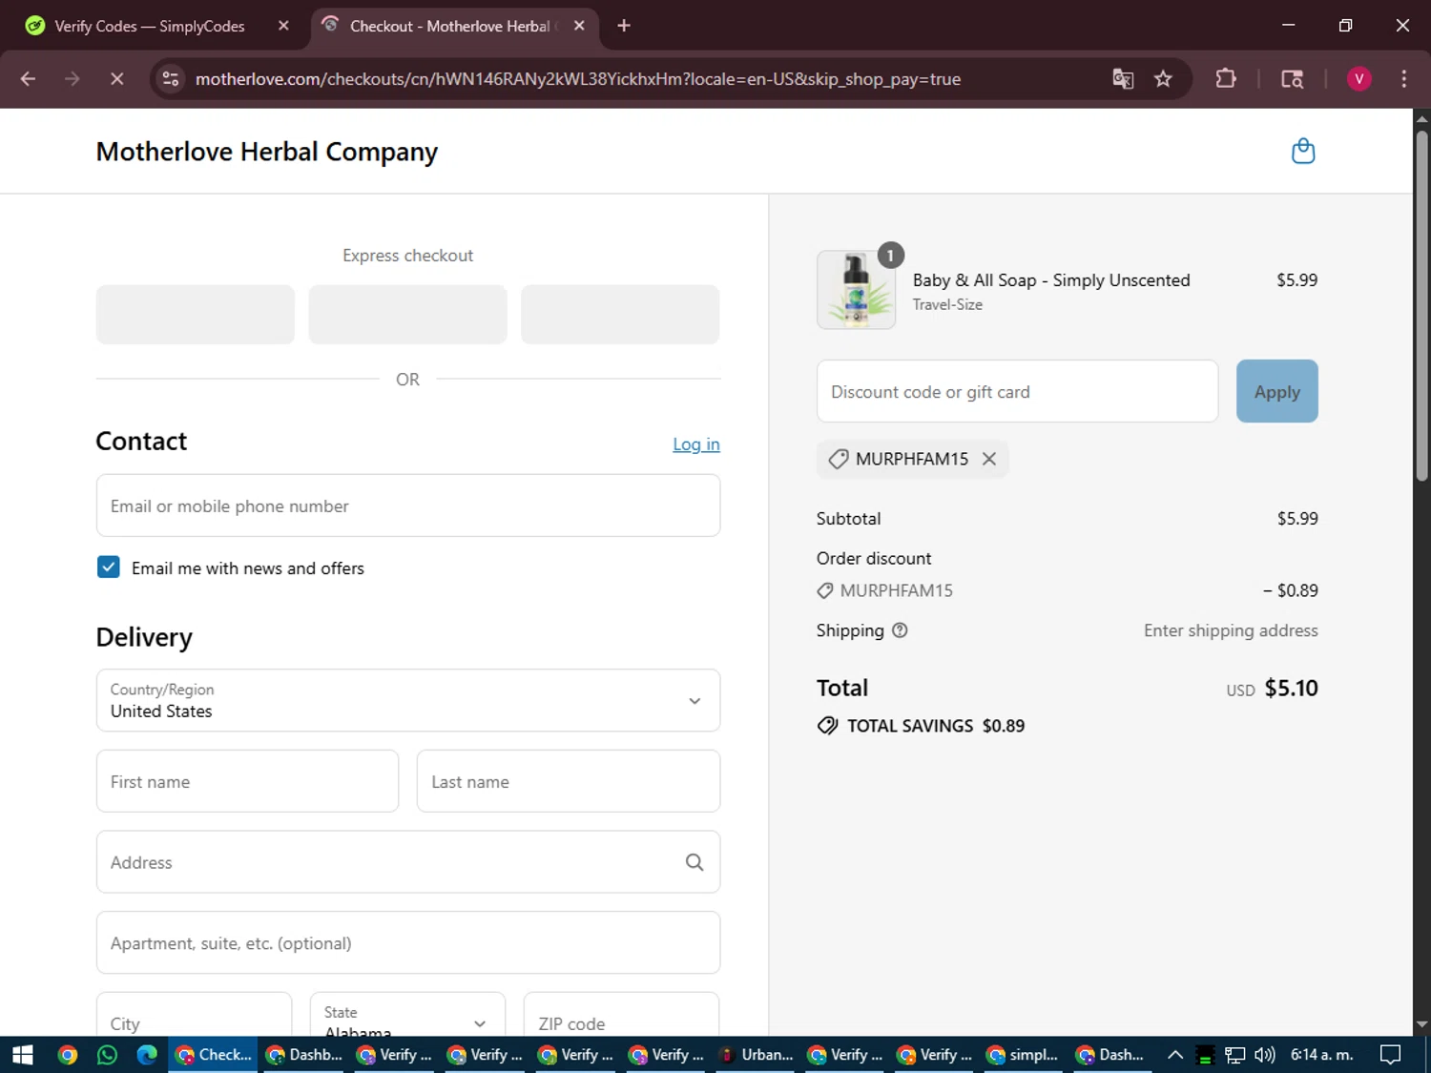Click the Log in link
Viewport: 1431px width, 1073px height.
point(696,444)
